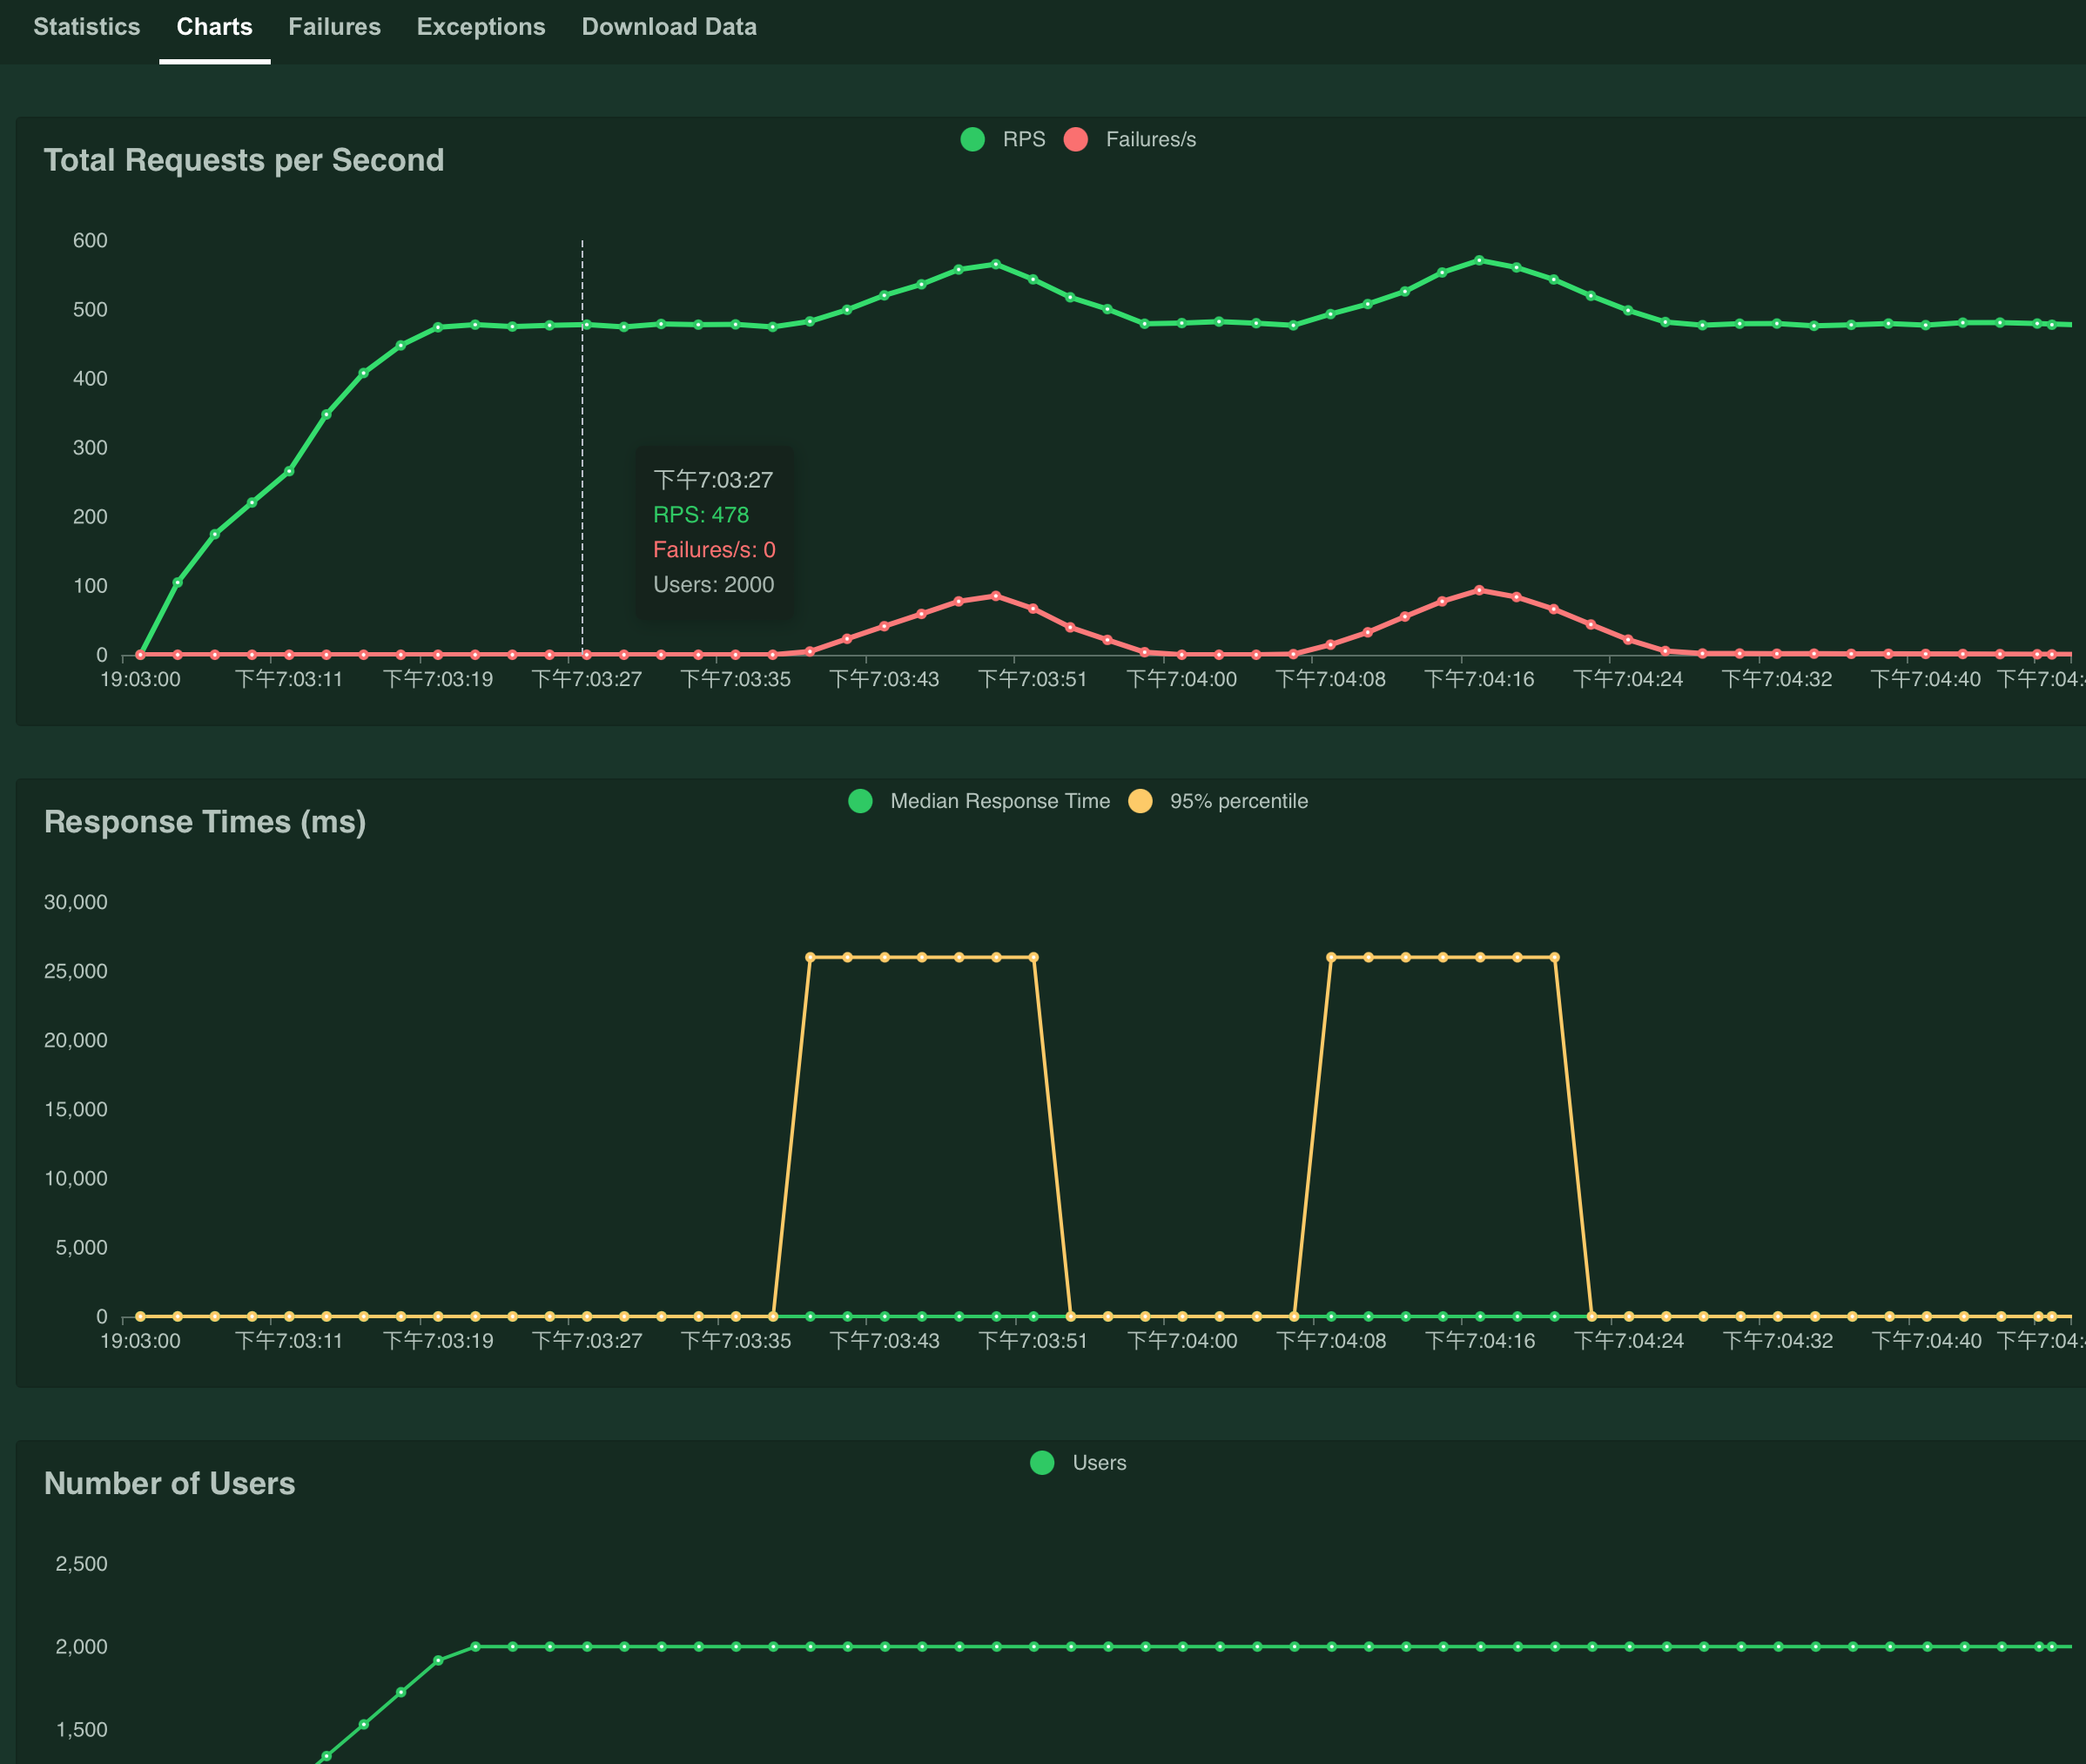Open the Exceptions tab
The width and height of the screenshot is (2086, 1764).
(x=481, y=27)
